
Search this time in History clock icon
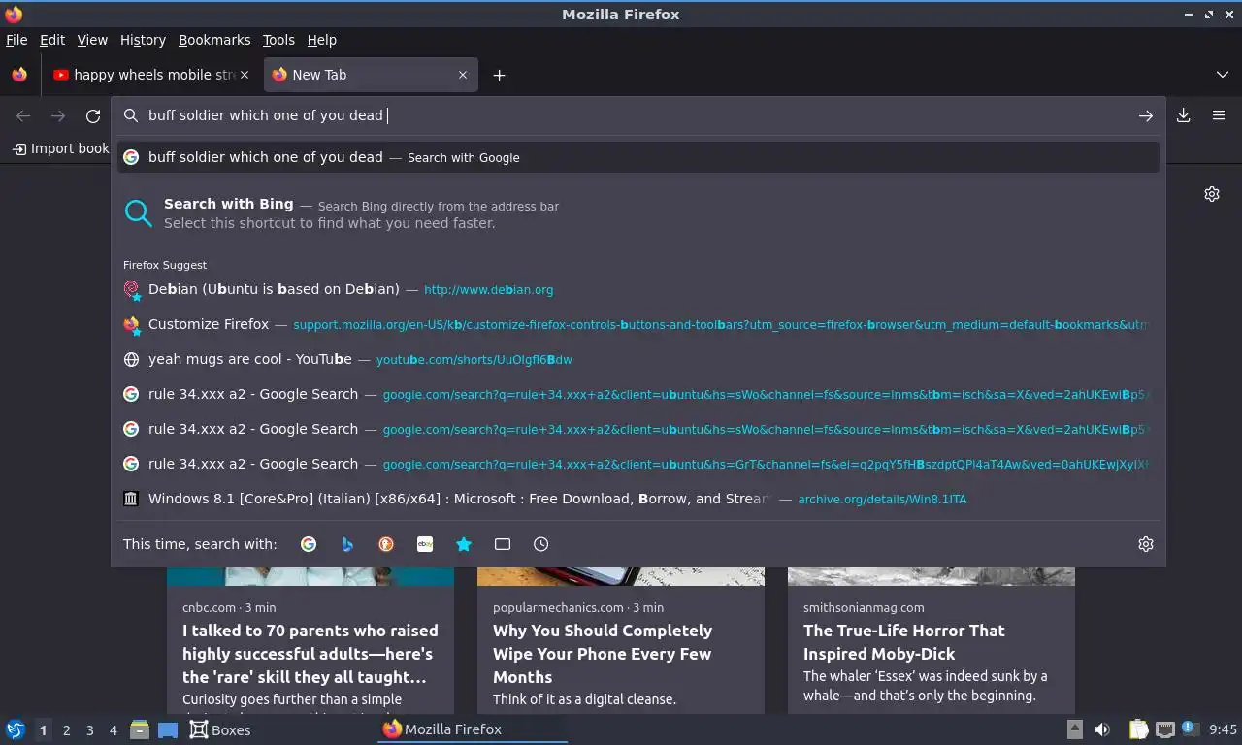[541, 544]
